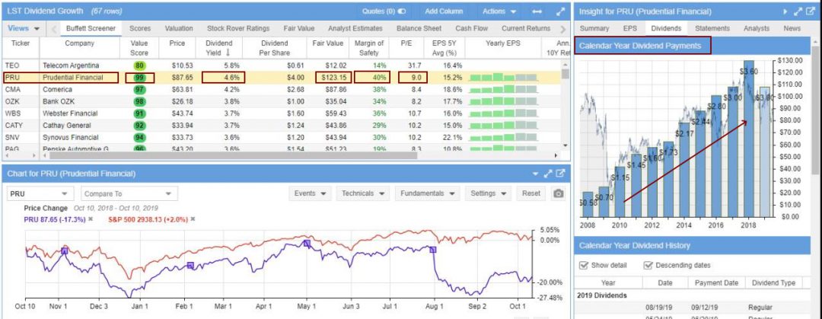822x319 pixels.
Task: Open the Statements tab in Insight panel
Action: tap(712, 28)
